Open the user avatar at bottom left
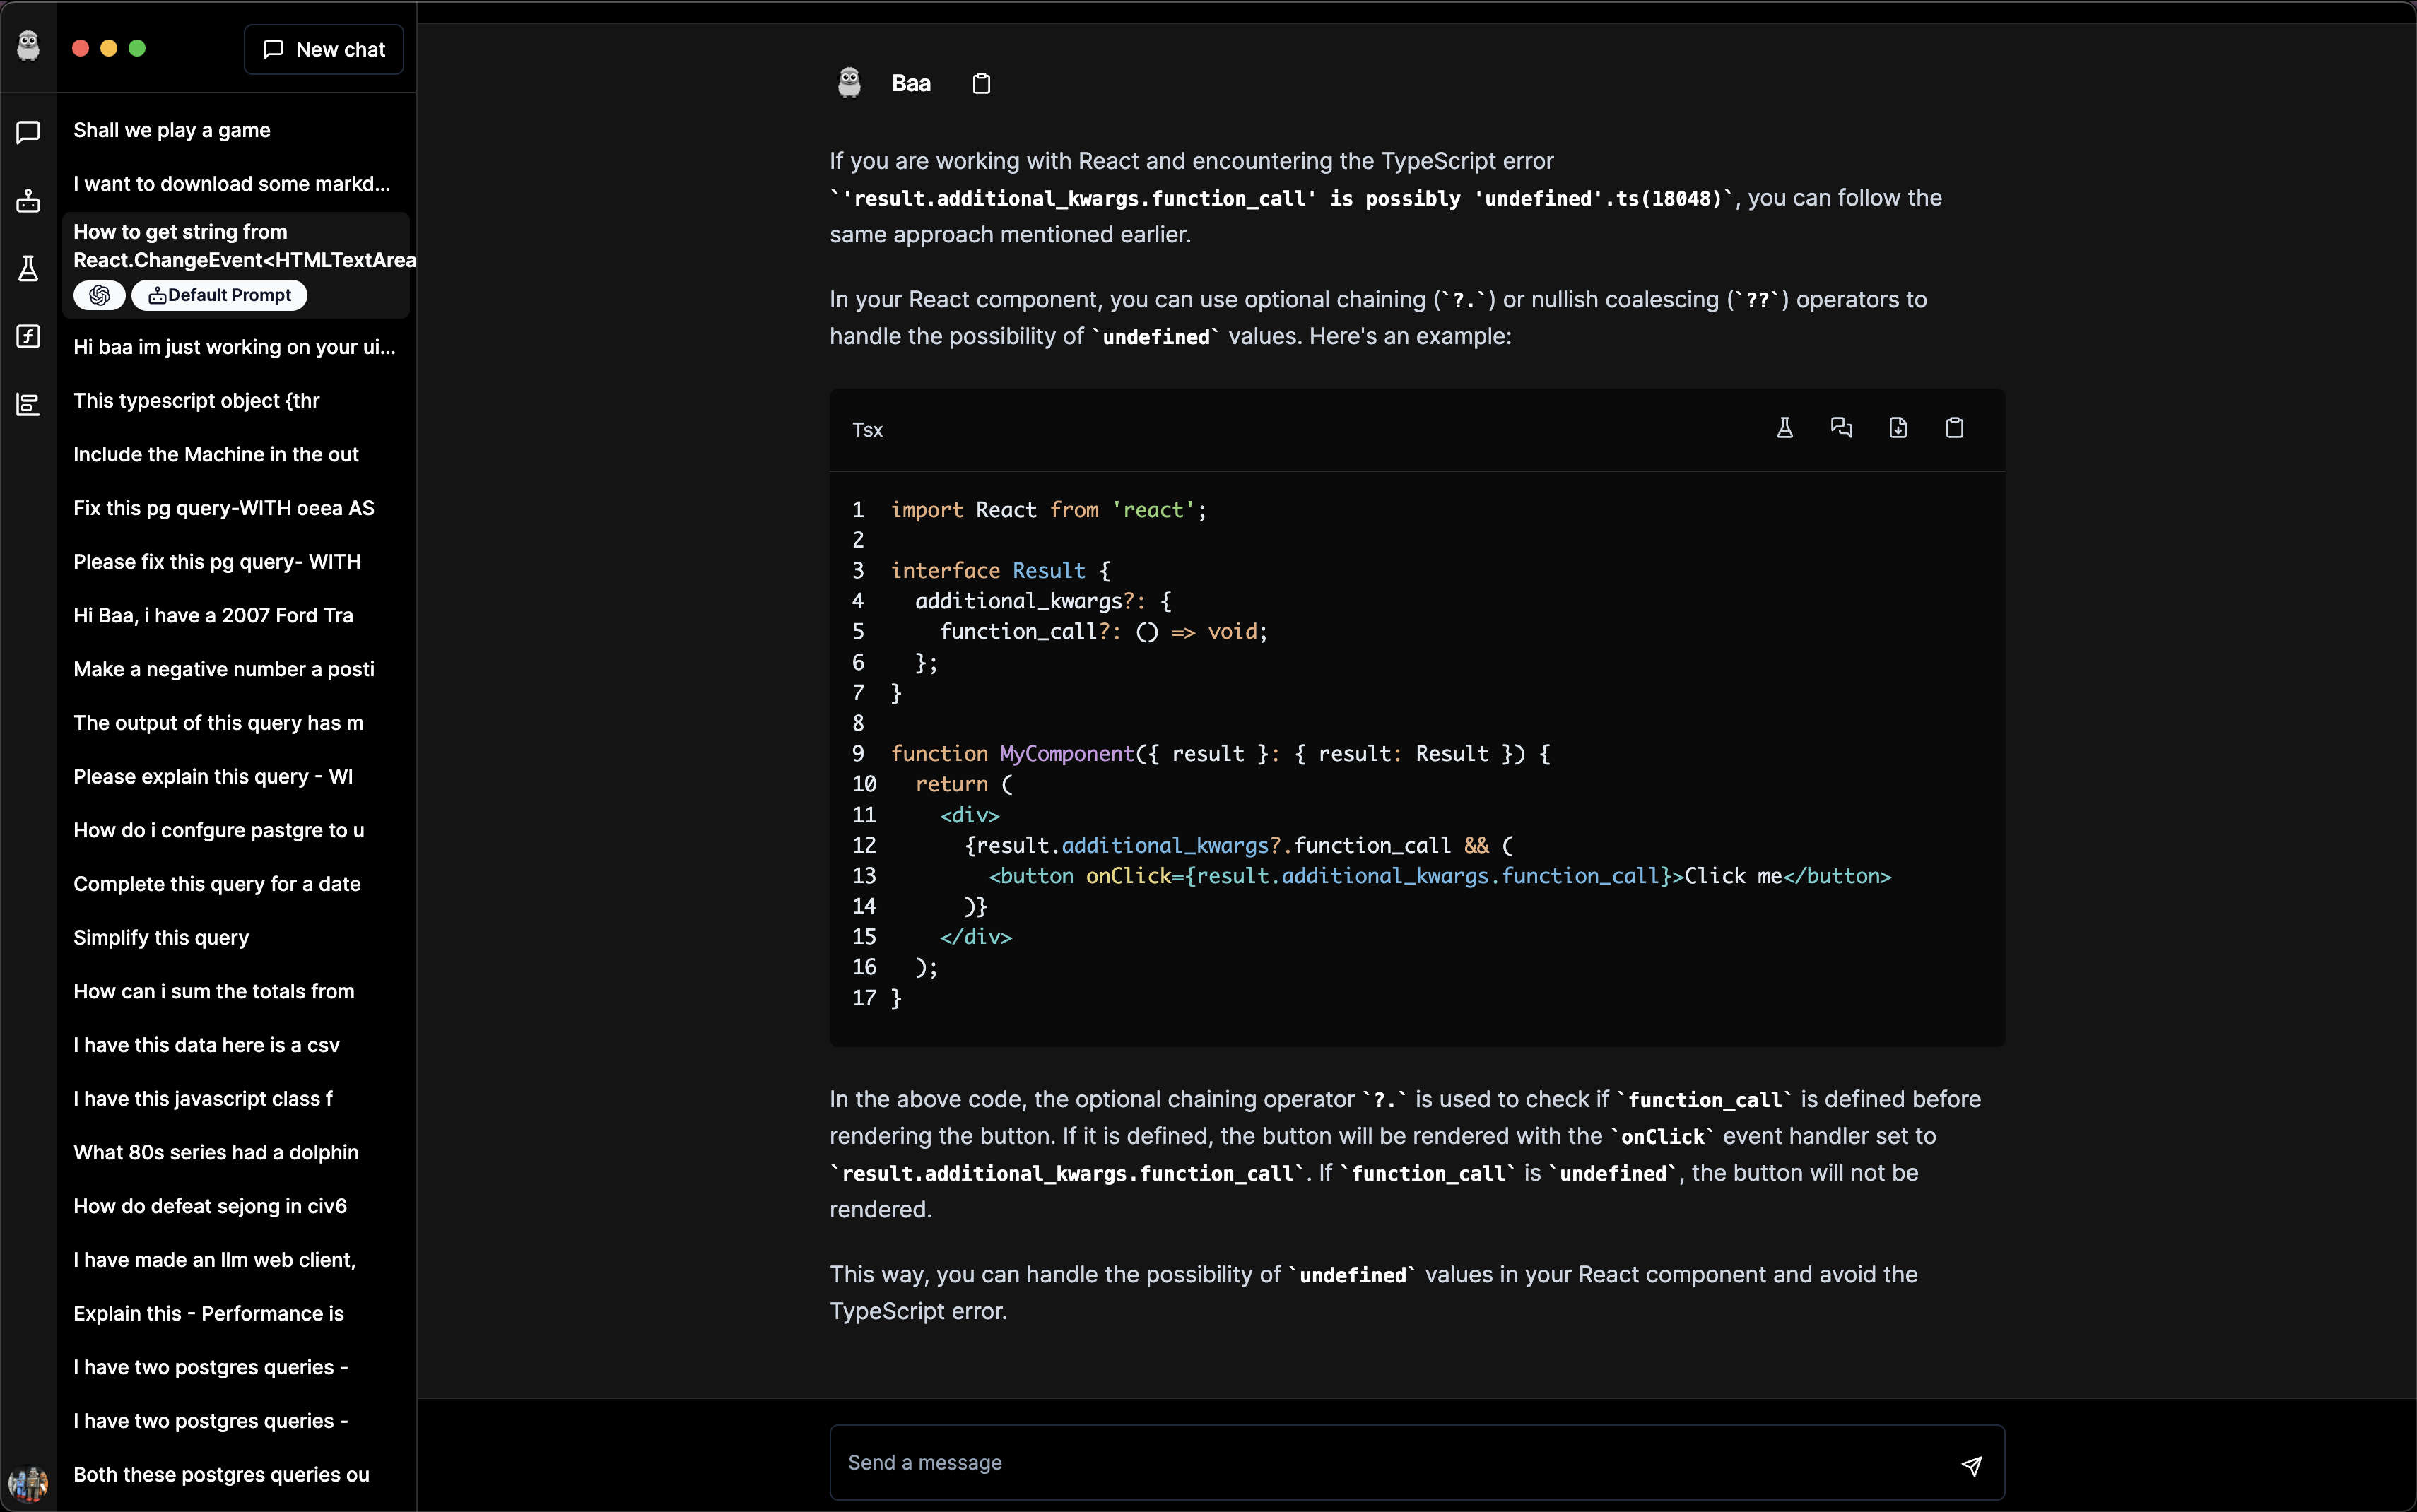 pyautogui.click(x=28, y=1483)
